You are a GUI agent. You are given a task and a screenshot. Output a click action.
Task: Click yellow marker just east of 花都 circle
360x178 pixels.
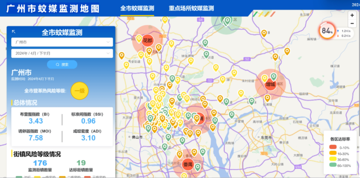[171, 44]
